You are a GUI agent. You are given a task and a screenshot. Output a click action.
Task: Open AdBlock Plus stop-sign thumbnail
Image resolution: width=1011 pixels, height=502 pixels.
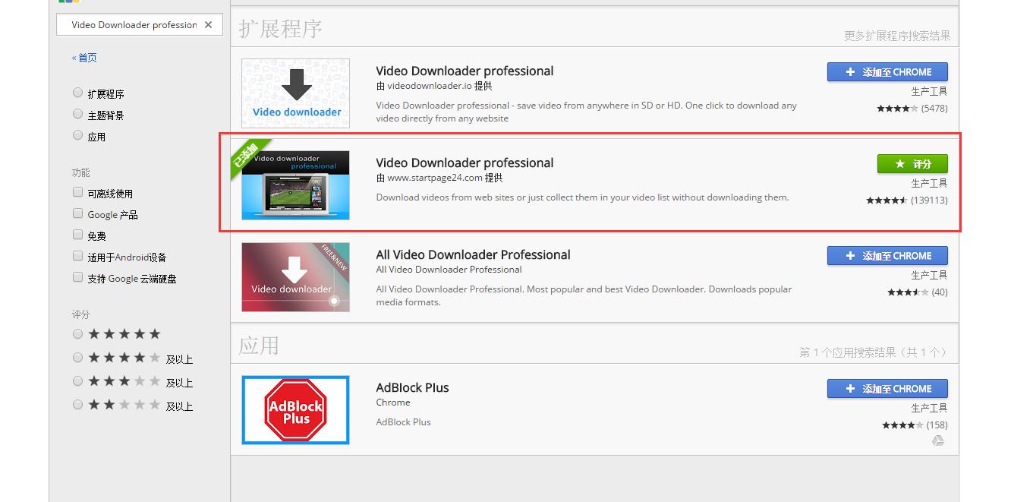tap(295, 410)
